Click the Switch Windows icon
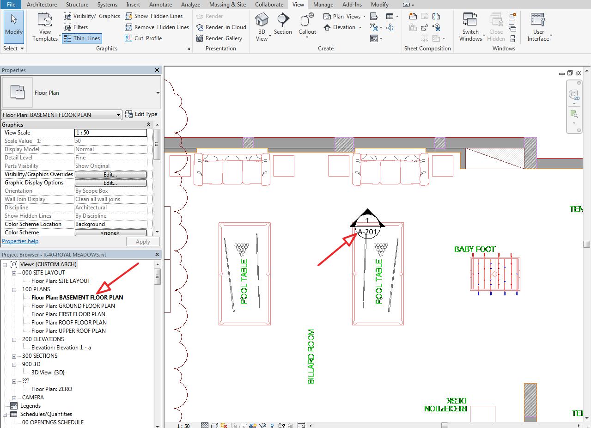 click(470, 25)
